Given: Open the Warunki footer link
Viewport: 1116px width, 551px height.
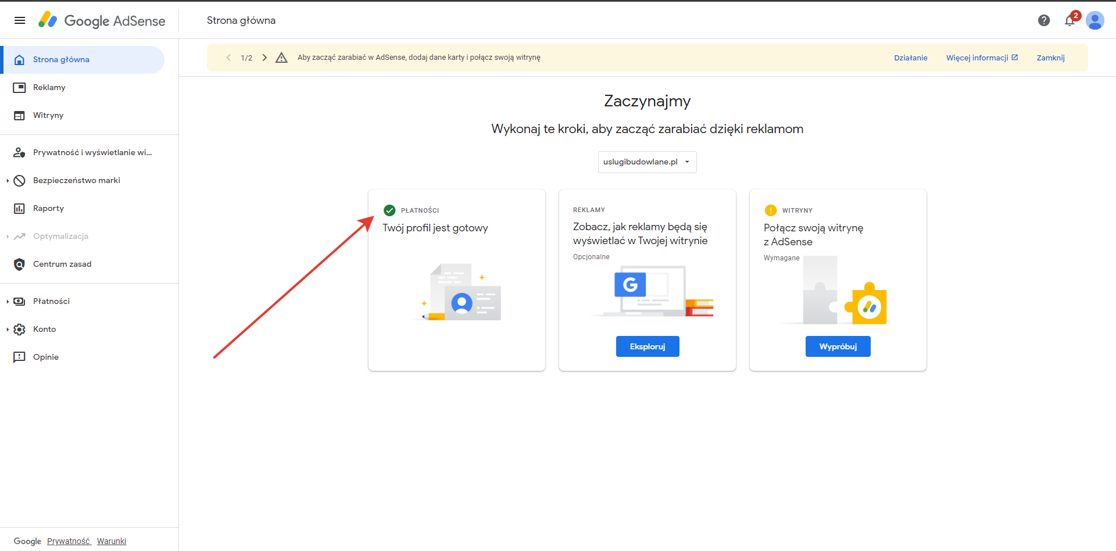Looking at the screenshot, I should click(x=112, y=541).
